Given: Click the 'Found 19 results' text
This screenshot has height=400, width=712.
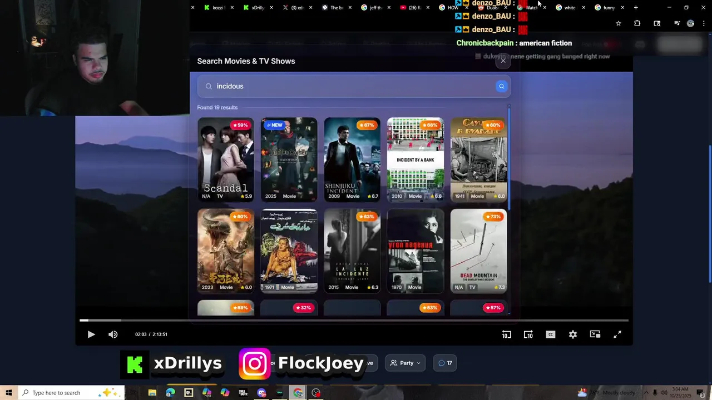Looking at the screenshot, I should [x=217, y=107].
